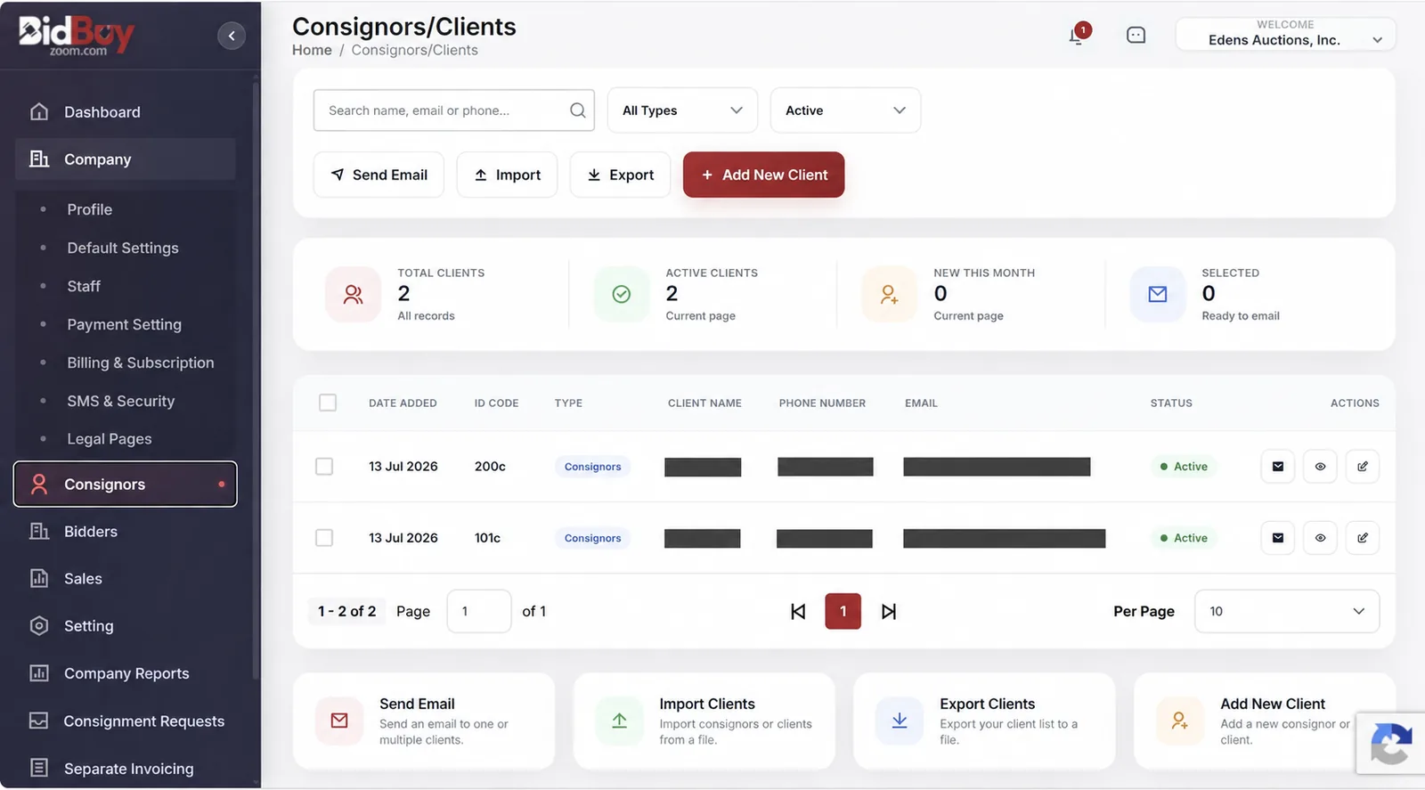Edit the client with ID 200c

coord(1362,467)
